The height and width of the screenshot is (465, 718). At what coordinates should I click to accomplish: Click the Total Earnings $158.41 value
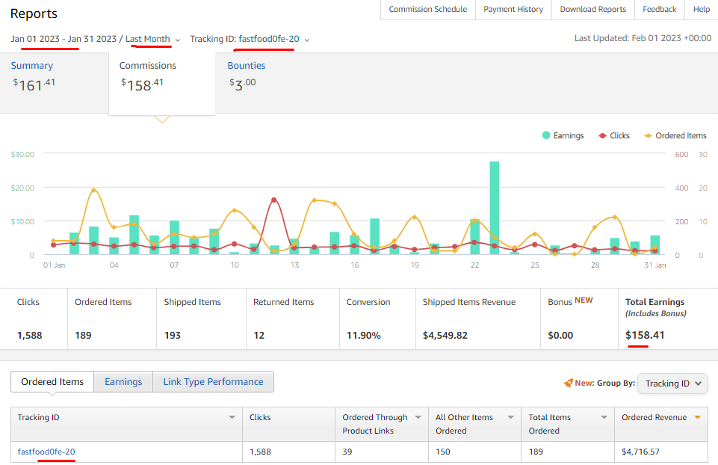pyautogui.click(x=645, y=336)
